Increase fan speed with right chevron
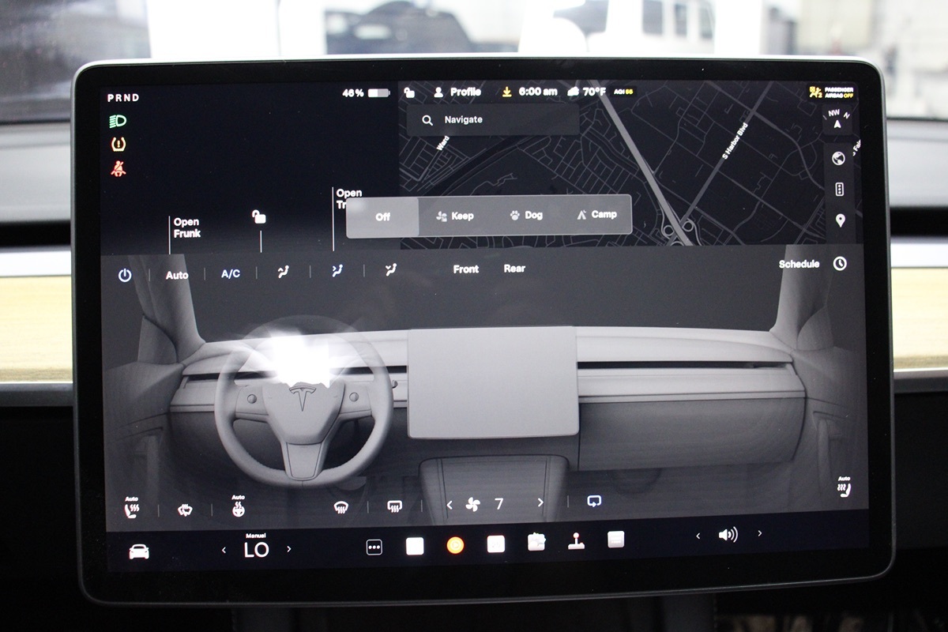The width and height of the screenshot is (948, 632). click(540, 502)
